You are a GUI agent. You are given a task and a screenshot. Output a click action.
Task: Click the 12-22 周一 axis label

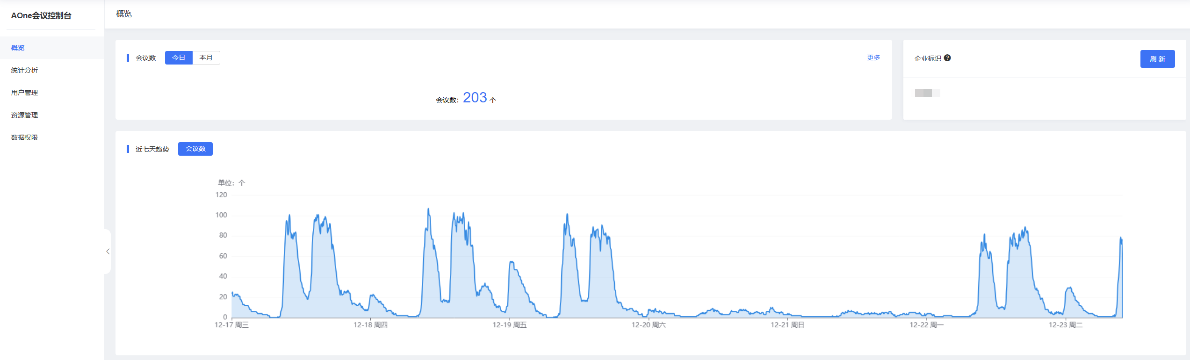click(x=927, y=325)
